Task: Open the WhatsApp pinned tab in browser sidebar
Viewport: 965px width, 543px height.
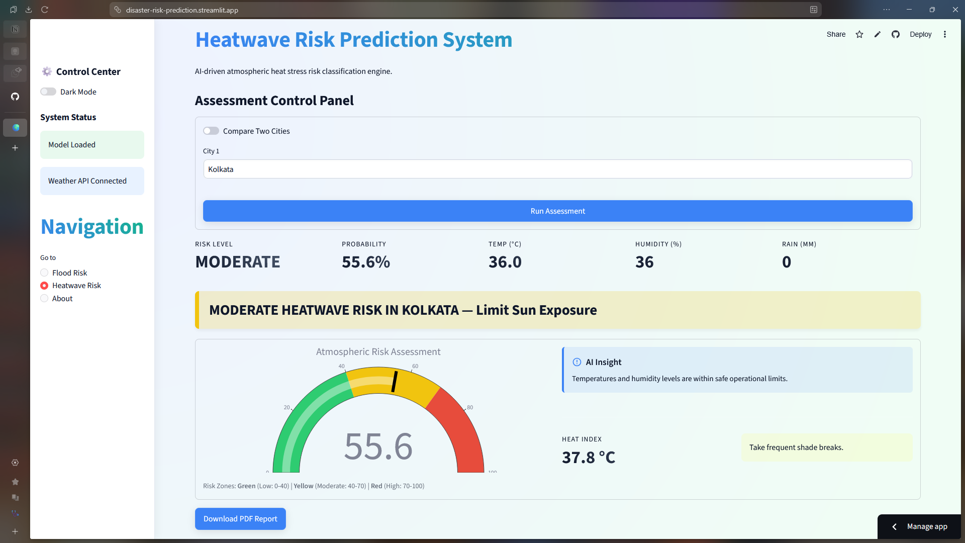Action: (15, 73)
